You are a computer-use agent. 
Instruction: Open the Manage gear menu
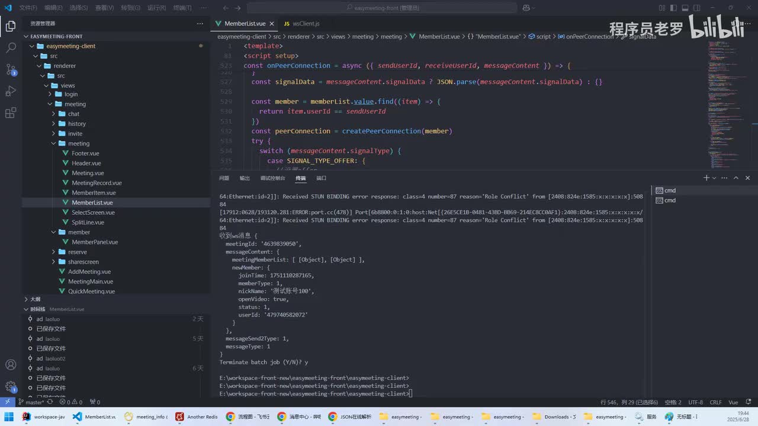click(11, 386)
